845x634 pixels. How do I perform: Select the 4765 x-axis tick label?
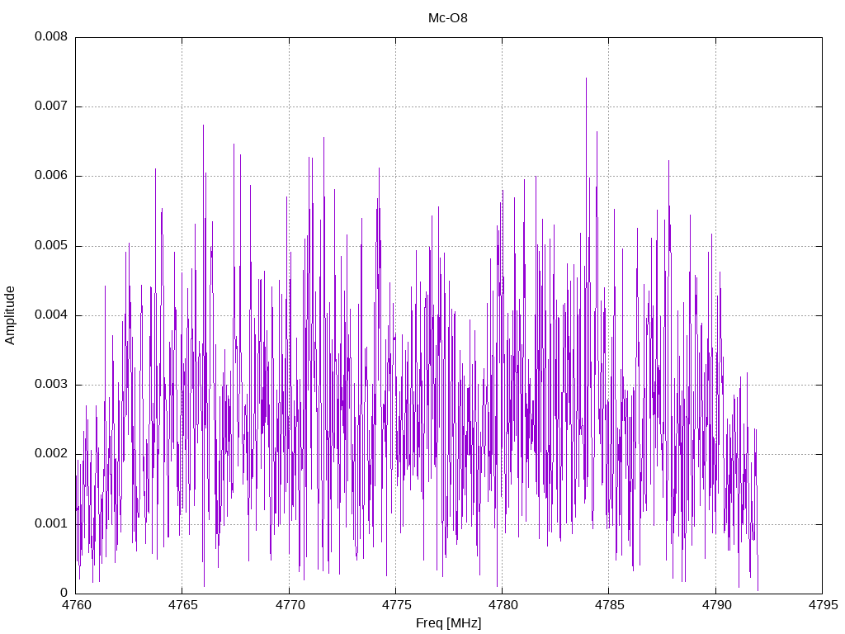point(183,605)
